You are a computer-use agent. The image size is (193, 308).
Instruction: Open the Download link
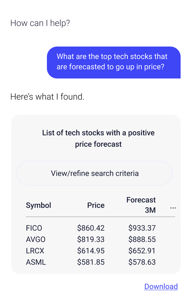pos(161,286)
